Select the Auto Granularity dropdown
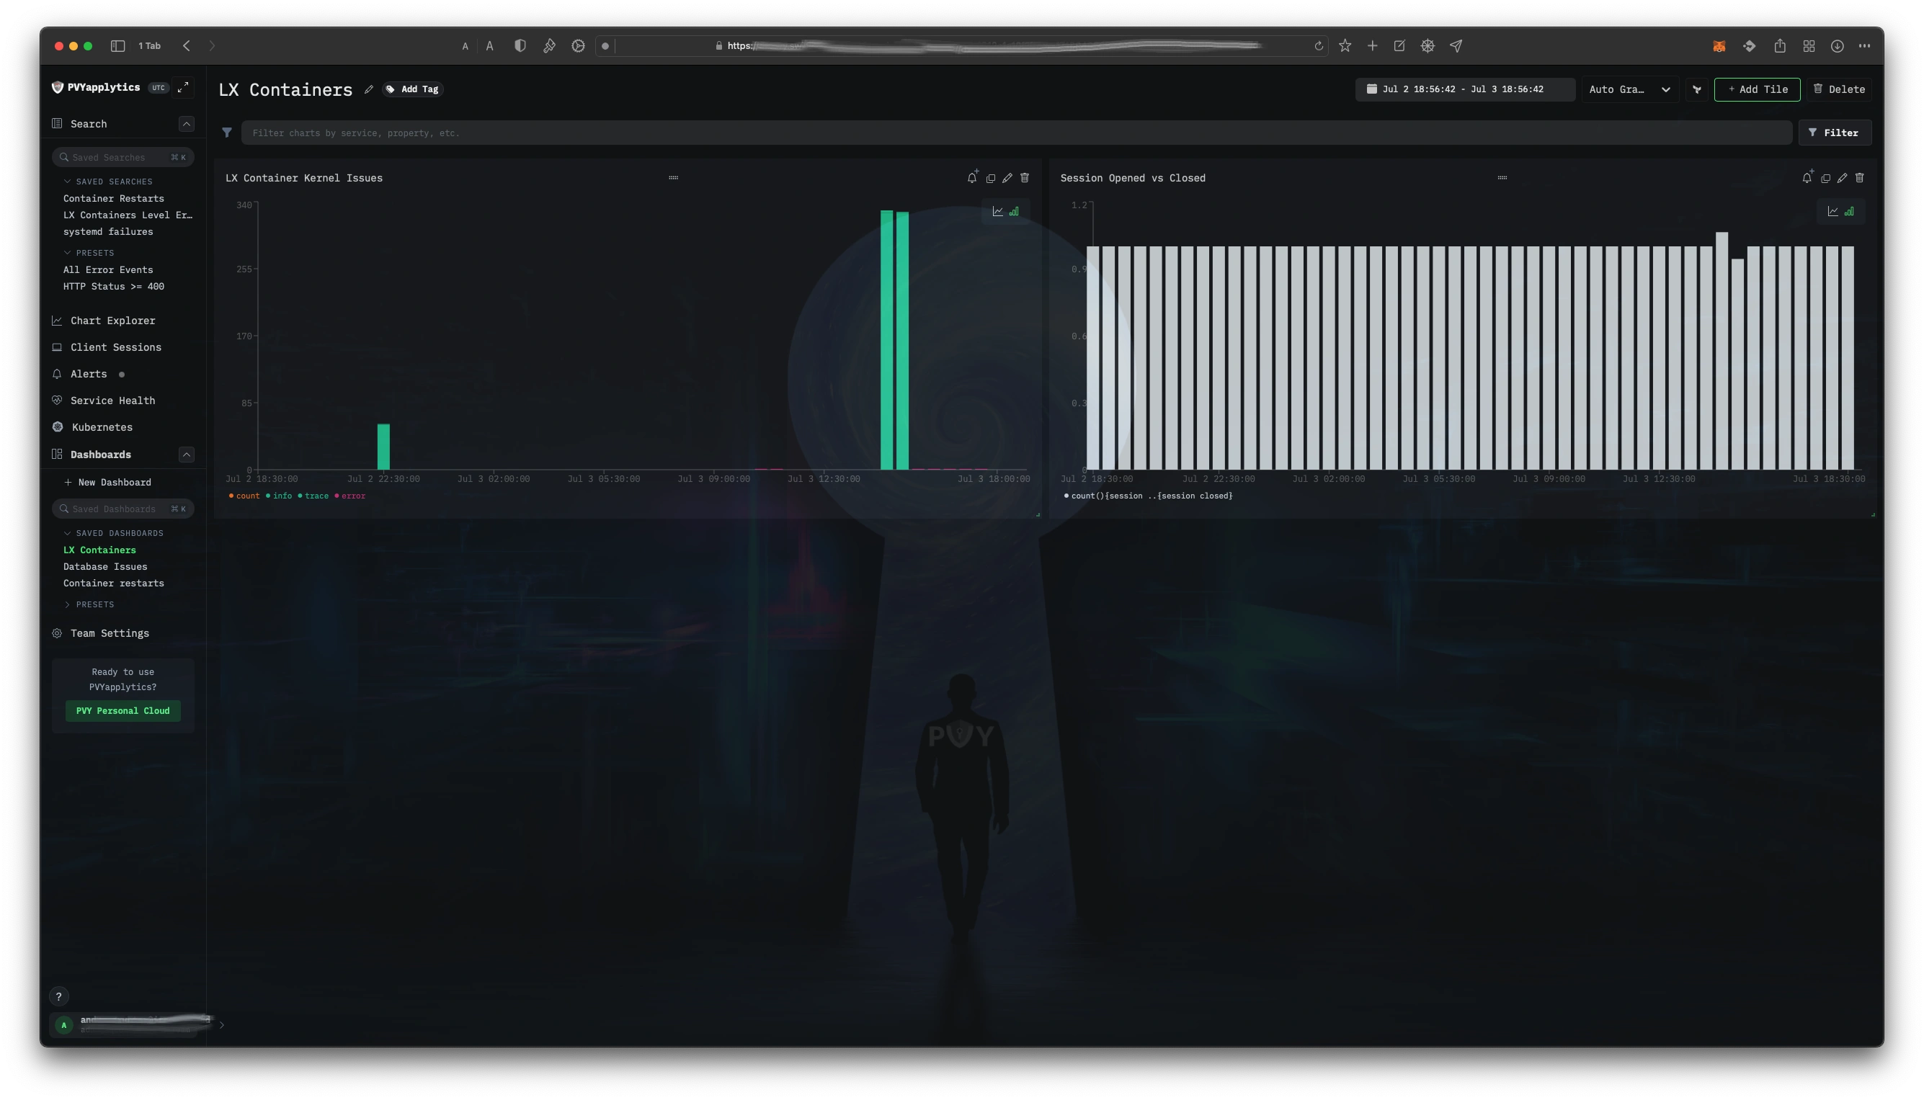1924x1100 pixels. pos(1628,90)
